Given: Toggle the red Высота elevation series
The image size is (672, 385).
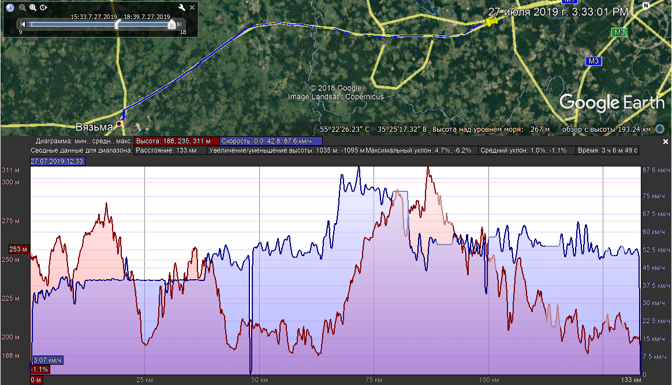Looking at the screenshot, I should [x=177, y=141].
